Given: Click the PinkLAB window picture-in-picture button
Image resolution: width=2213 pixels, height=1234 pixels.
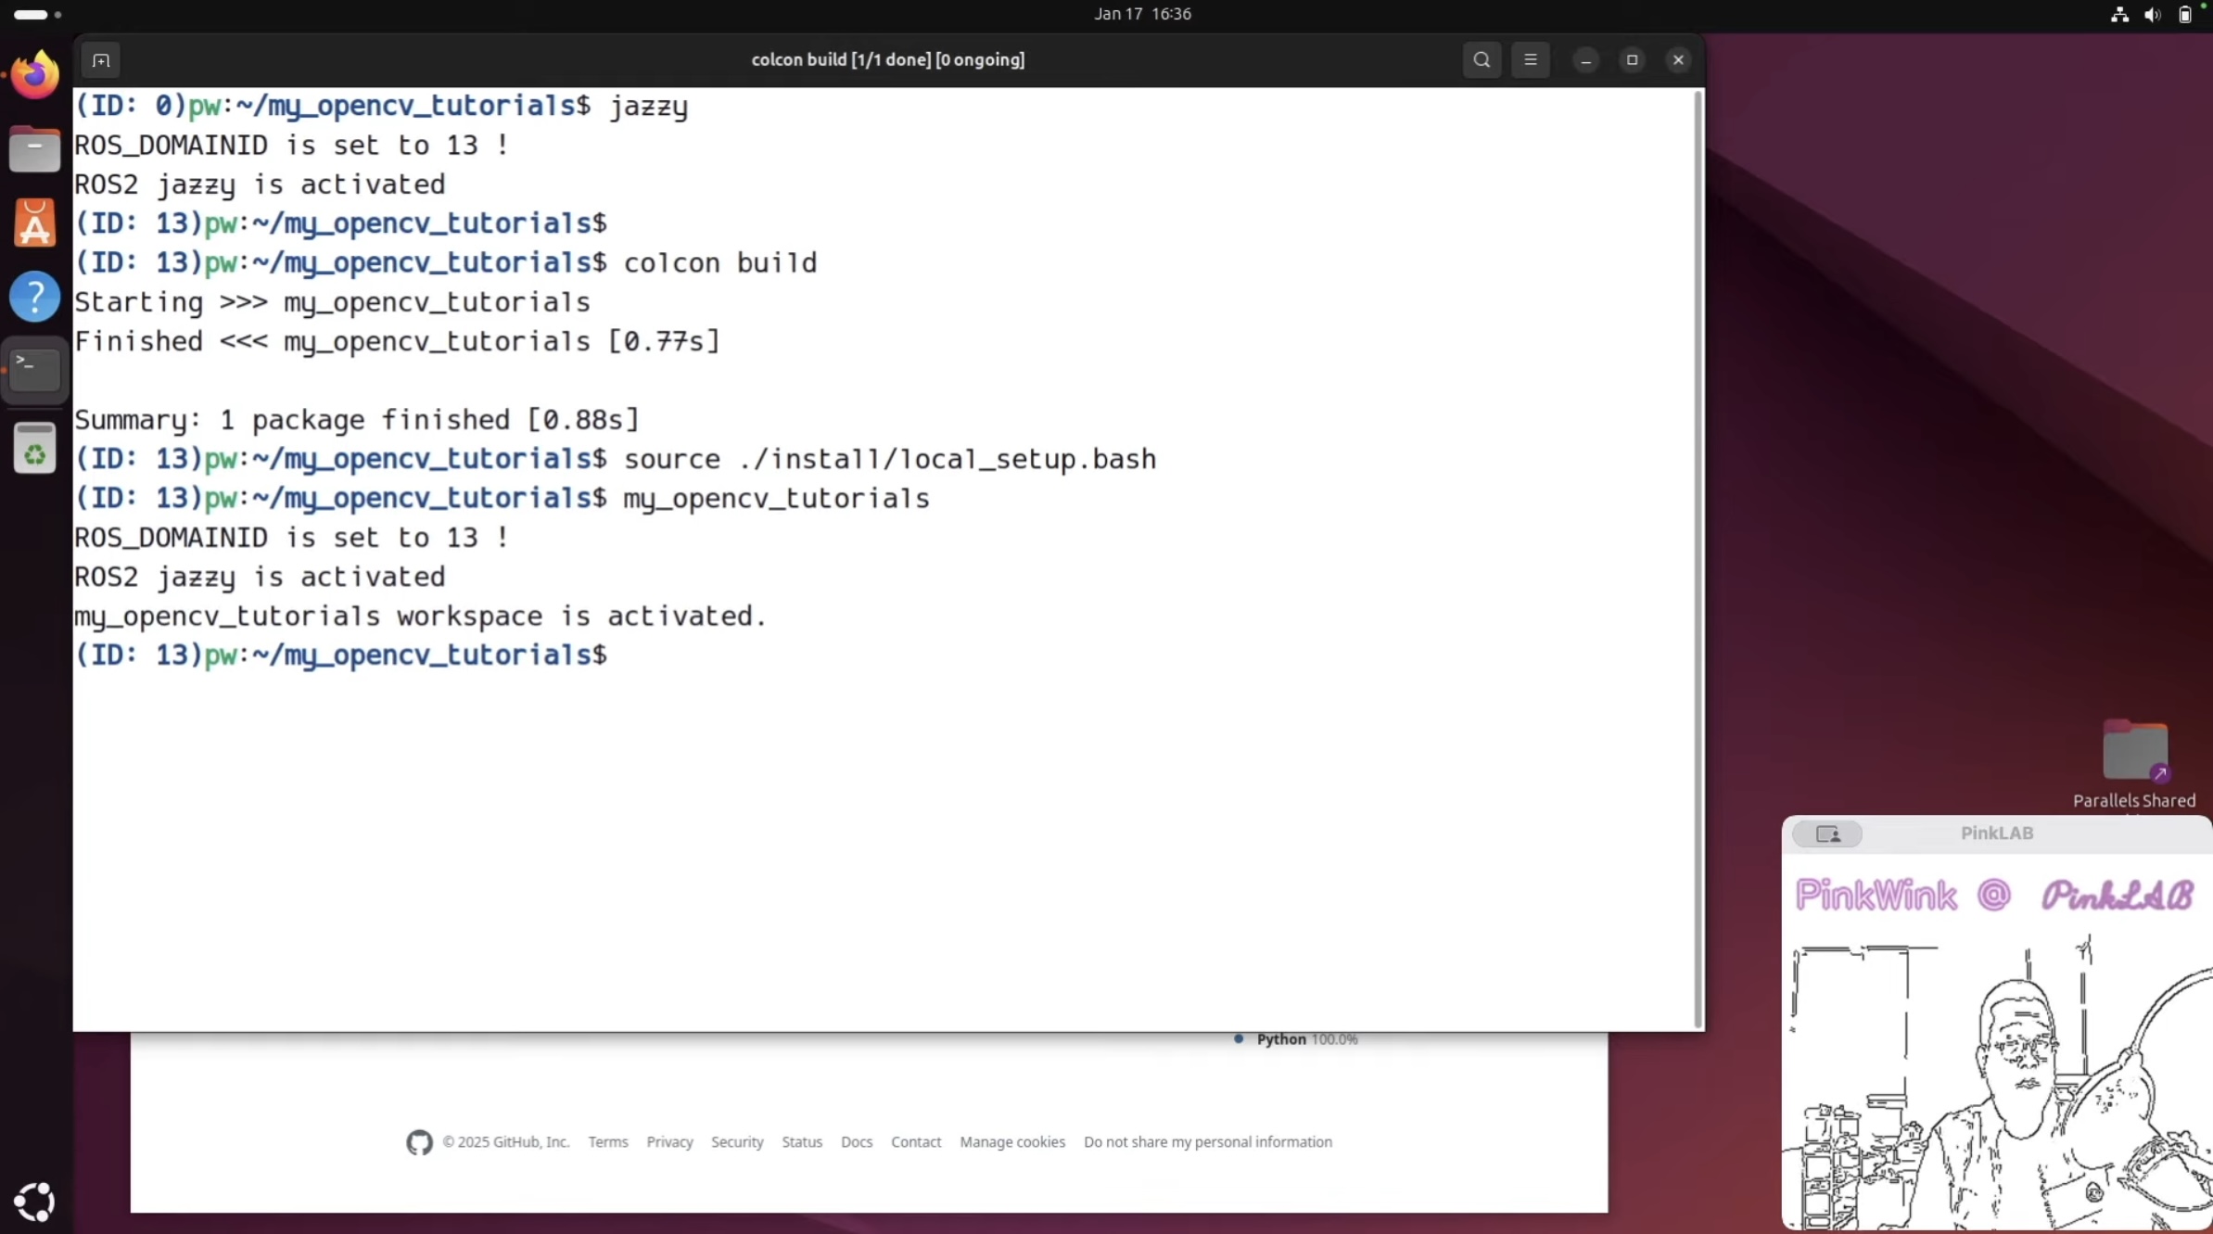Looking at the screenshot, I should pos(1827,834).
